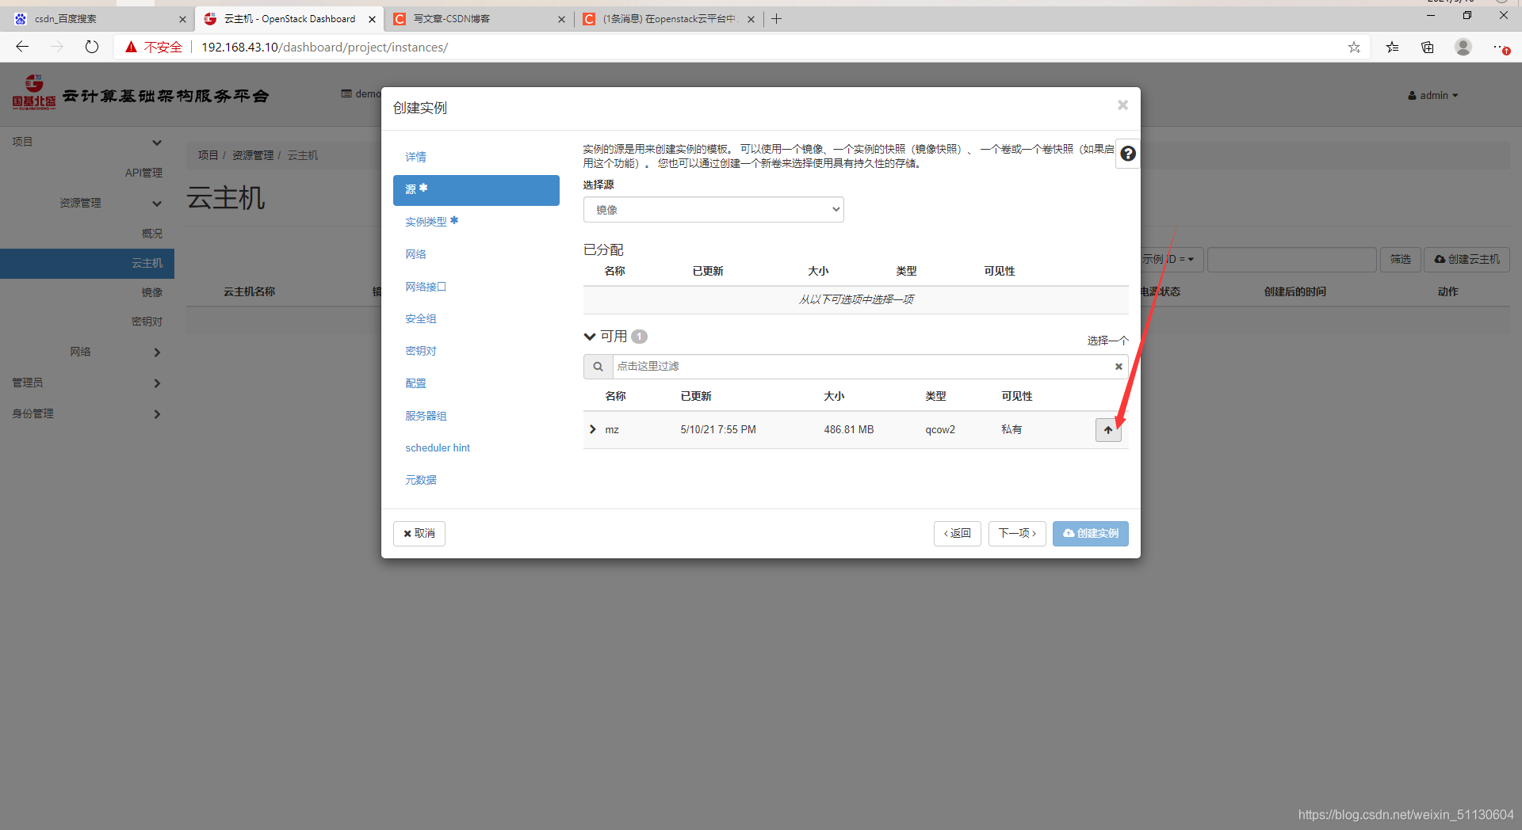Select the 源 step tab
Image resolution: width=1522 pixels, height=830 pixels.
point(476,189)
